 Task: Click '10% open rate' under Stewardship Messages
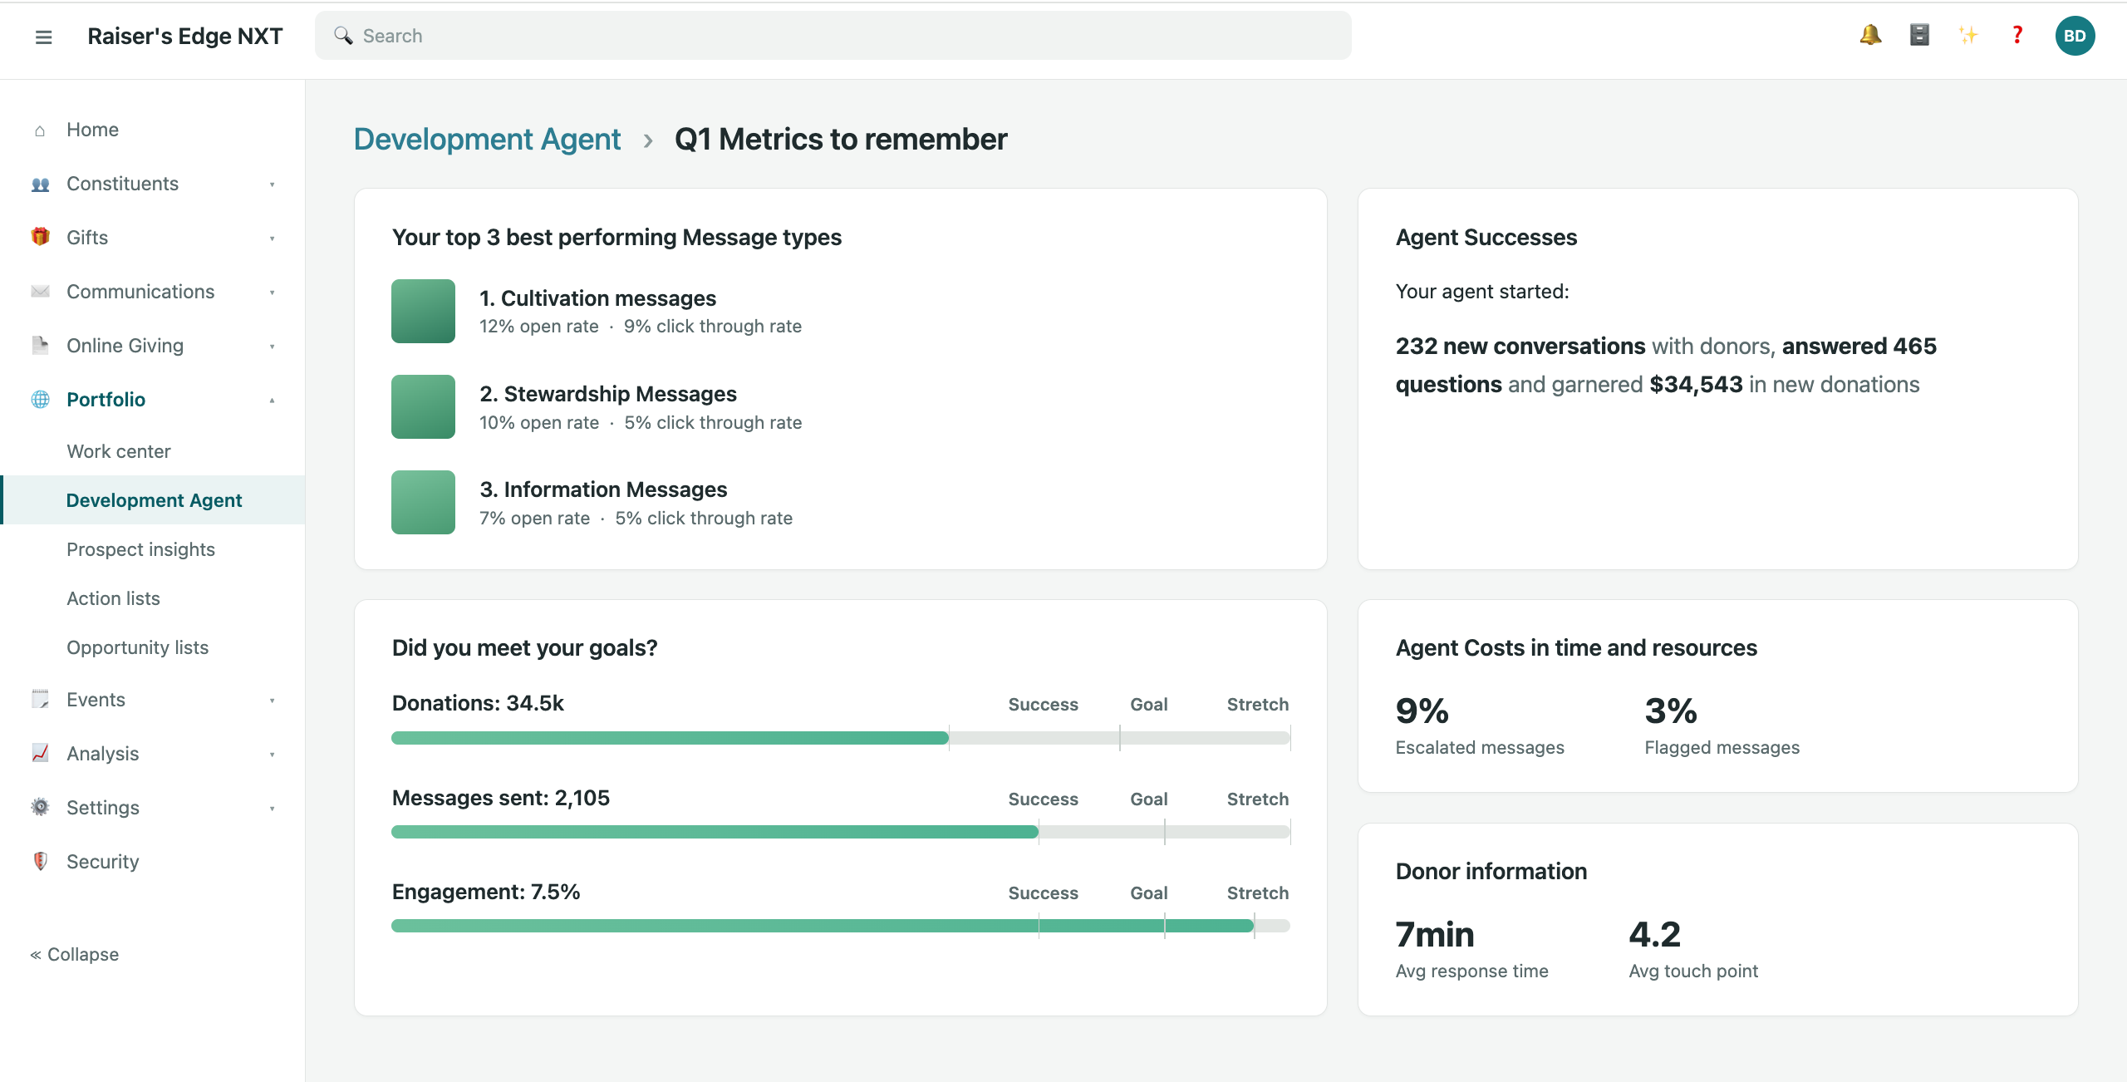tap(538, 422)
